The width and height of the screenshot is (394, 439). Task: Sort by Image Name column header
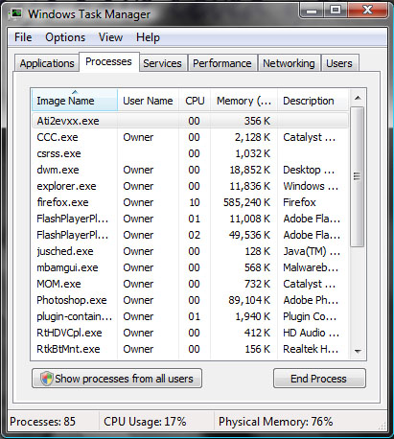[75, 101]
